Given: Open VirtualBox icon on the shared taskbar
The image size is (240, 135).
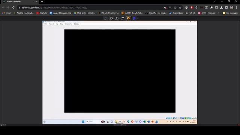Looking at the screenshot, I should point(156,121).
